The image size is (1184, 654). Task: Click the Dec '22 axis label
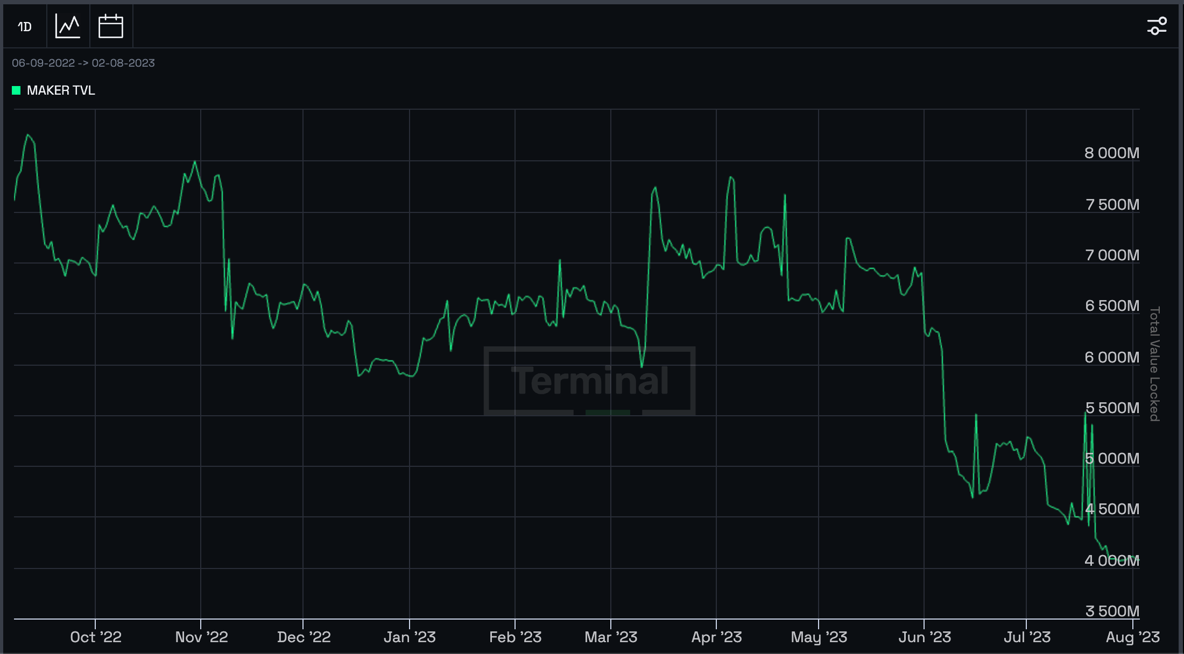[304, 637]
